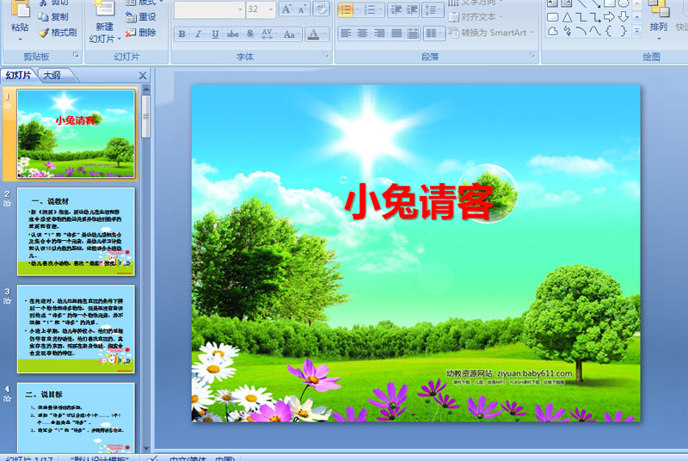Viewport: 688px width, 461px height.
Task: Delete the slide using 删除
Action: [141, 33]
